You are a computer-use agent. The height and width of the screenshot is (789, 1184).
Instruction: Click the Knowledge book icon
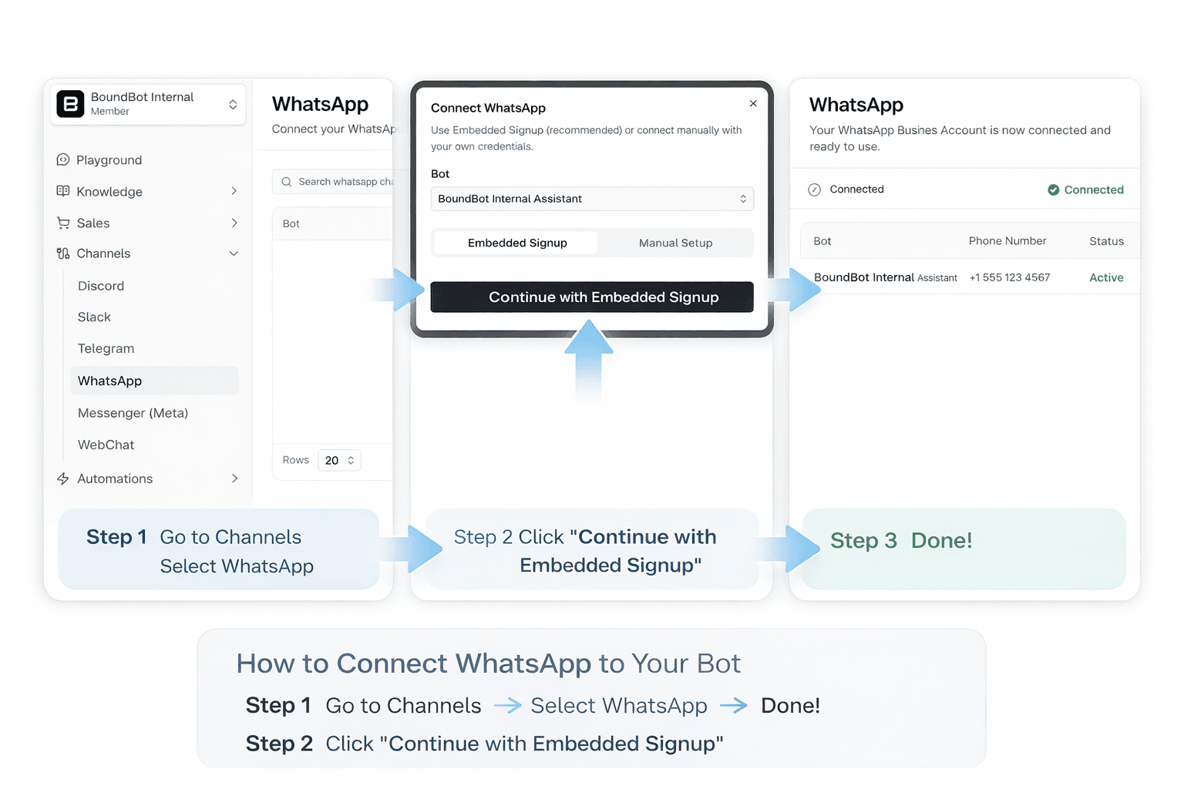(63, 191)
